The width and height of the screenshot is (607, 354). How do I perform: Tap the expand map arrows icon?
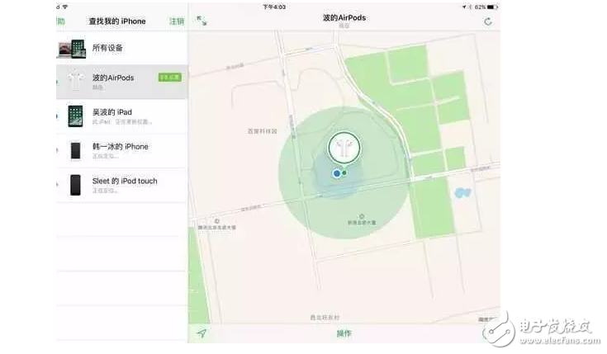pyautogui.click(x=202, y=21)
